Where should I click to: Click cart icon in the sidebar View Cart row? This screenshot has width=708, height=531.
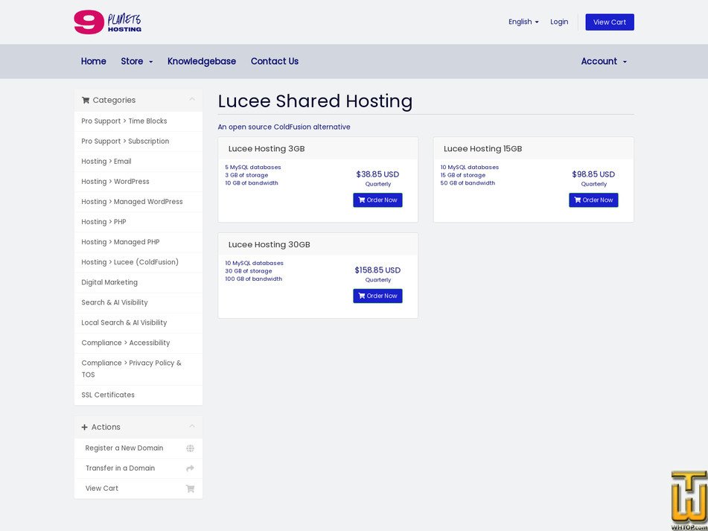click(190, 489)
